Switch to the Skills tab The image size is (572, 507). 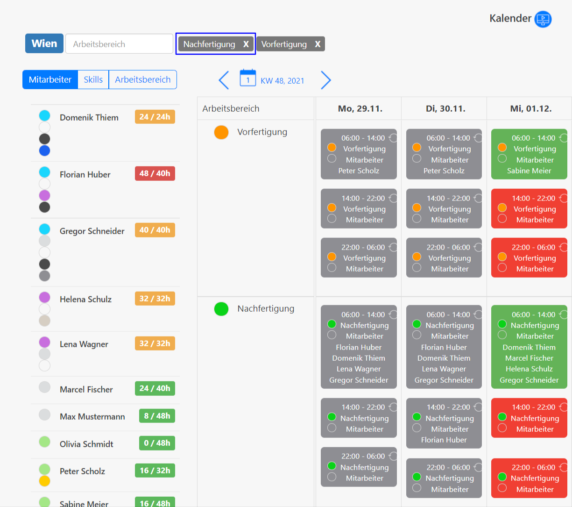click(93, 79)
